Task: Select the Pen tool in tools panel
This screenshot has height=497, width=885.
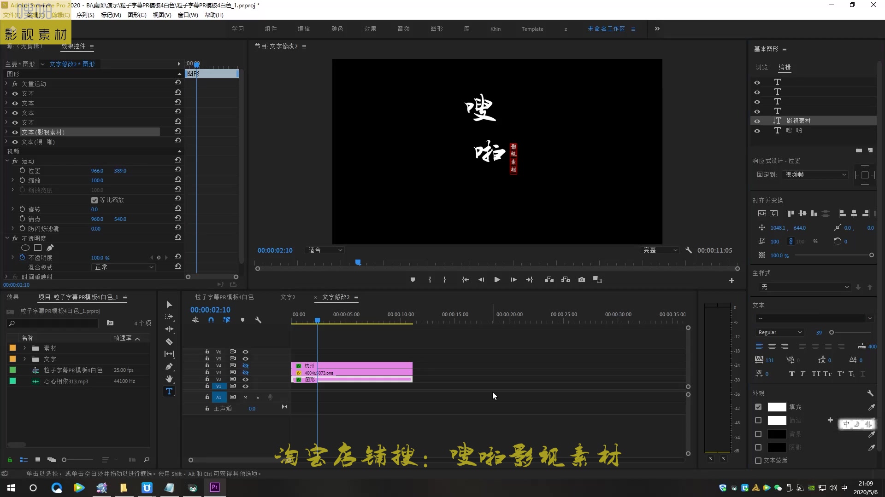Action: (x=169, y=367)
